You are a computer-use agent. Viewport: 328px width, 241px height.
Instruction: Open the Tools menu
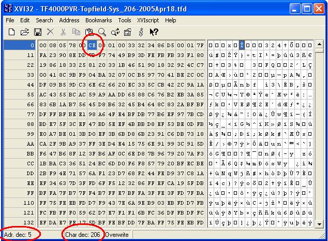tap(125, 20)
